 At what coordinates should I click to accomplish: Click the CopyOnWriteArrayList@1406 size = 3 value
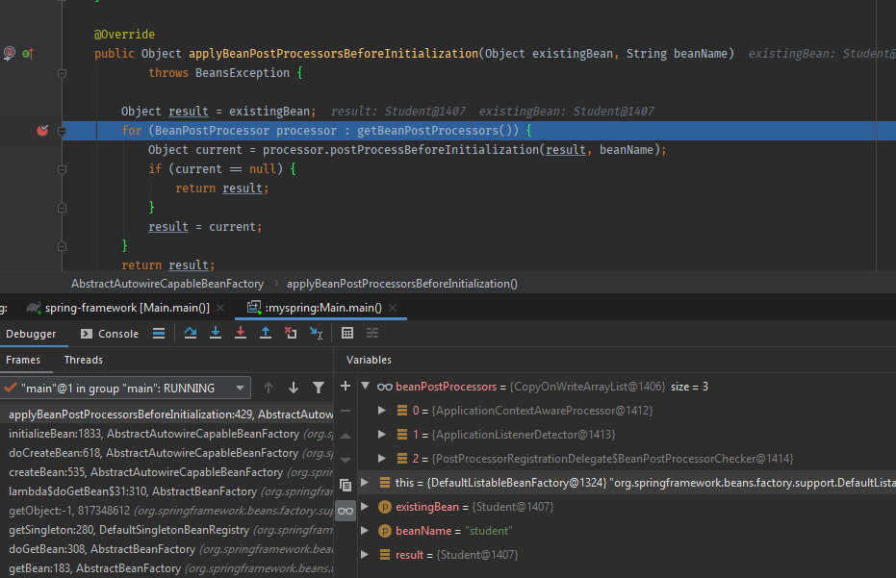click(608, 387)
